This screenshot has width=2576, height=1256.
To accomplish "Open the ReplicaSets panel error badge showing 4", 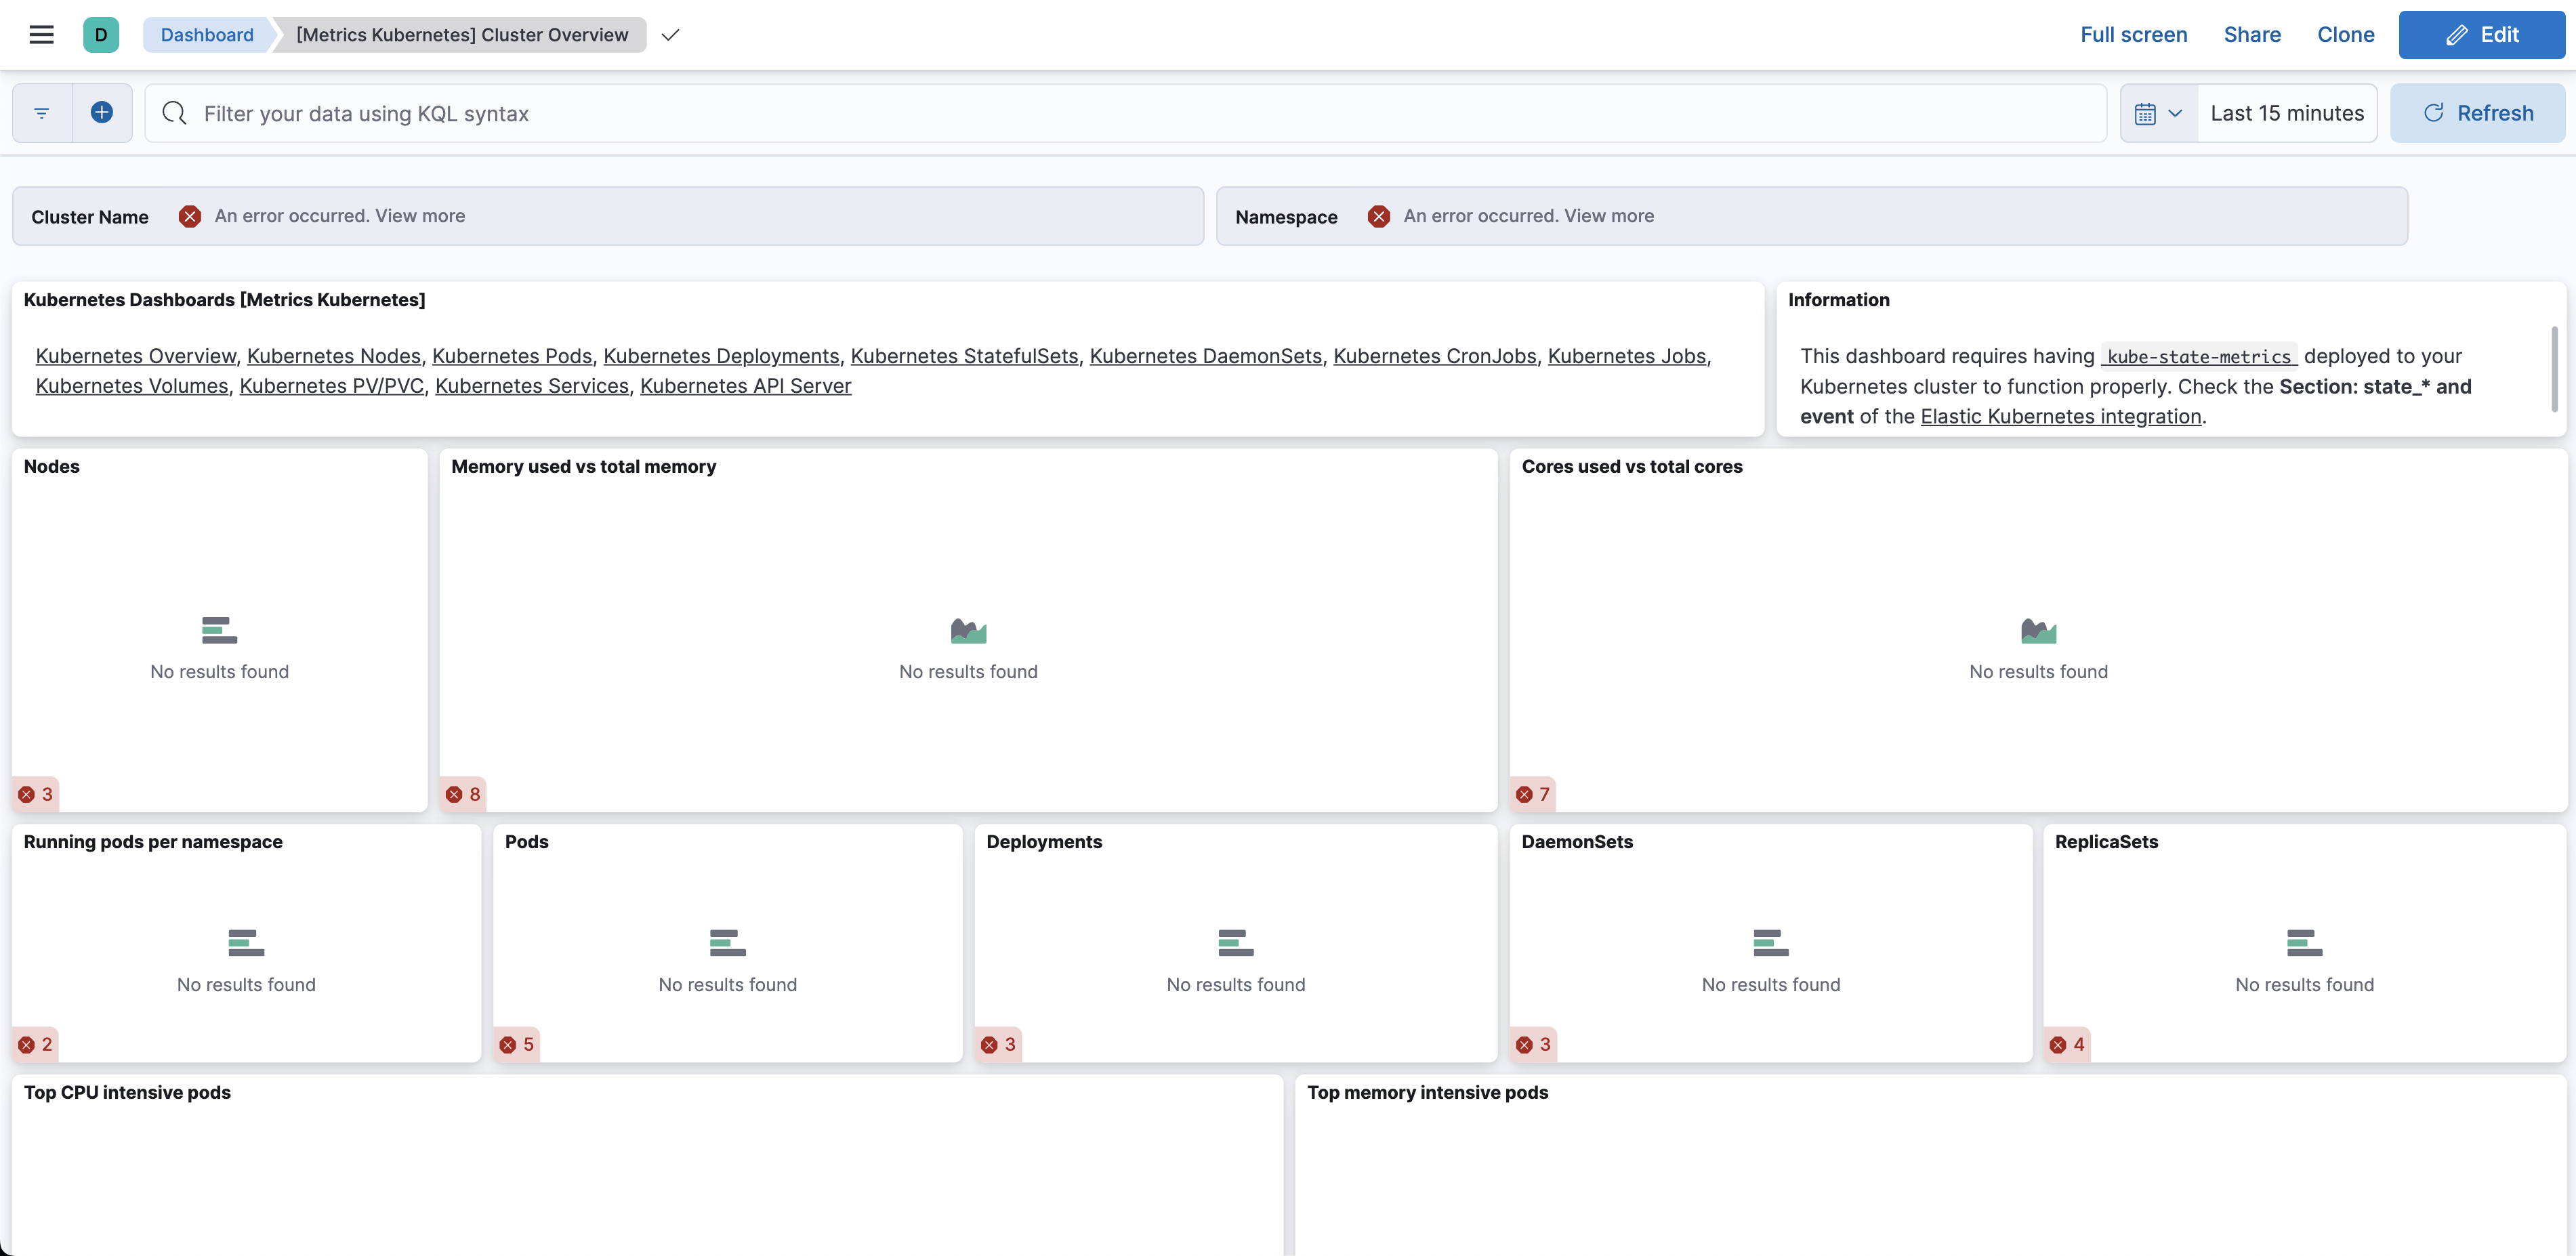I will (x=2067, y=1044).
